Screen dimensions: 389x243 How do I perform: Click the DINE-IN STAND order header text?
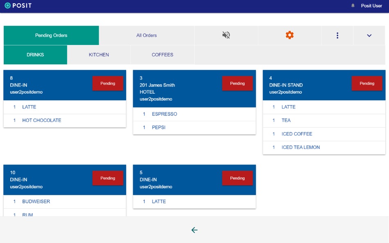pos(286,85)
